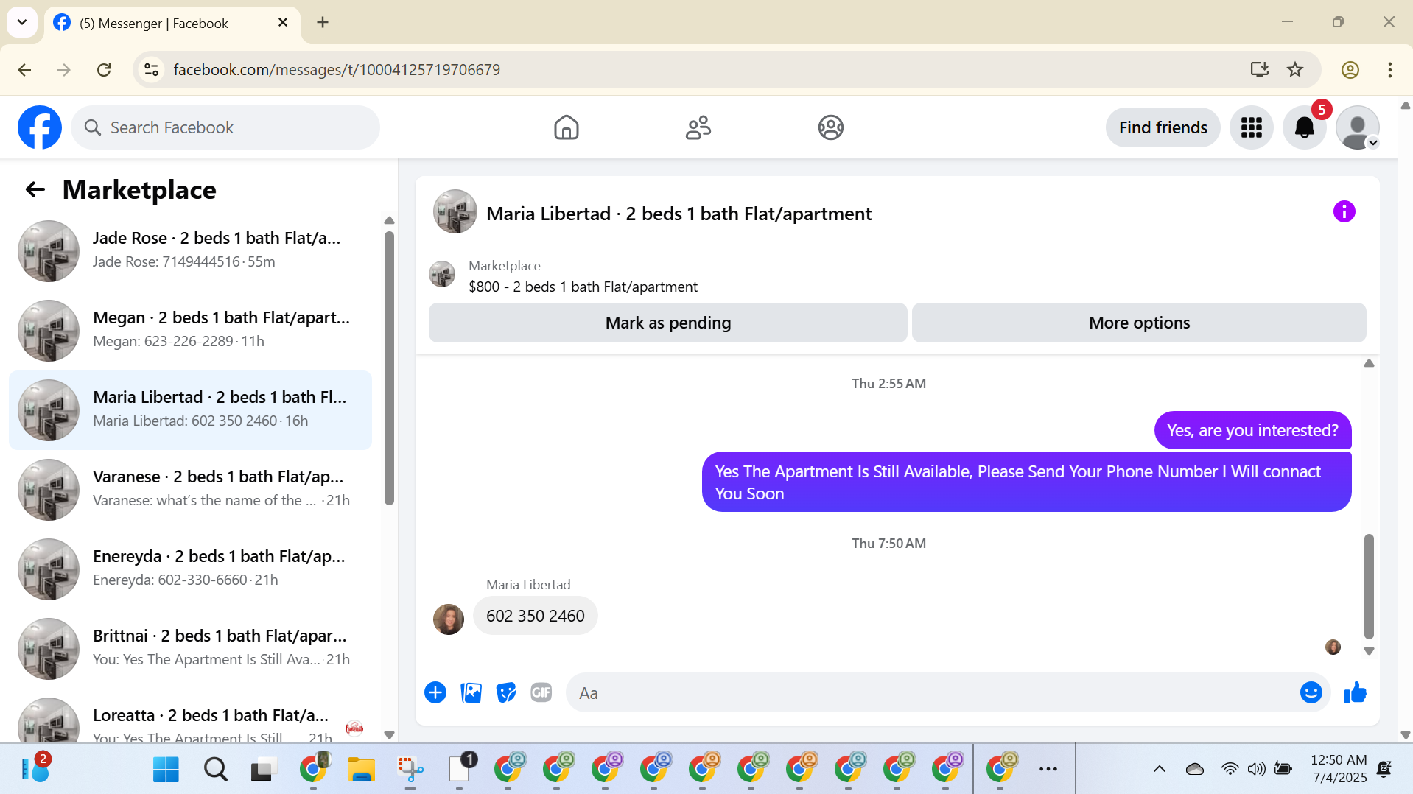
Task: Click conversation list scroll down arrow
Action: [x=389, y=734]
